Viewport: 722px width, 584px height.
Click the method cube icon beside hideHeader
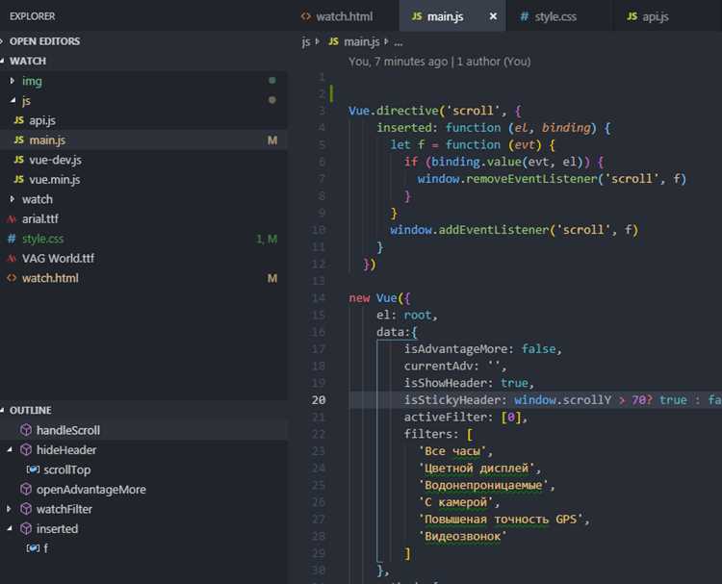tap(26, 449)
